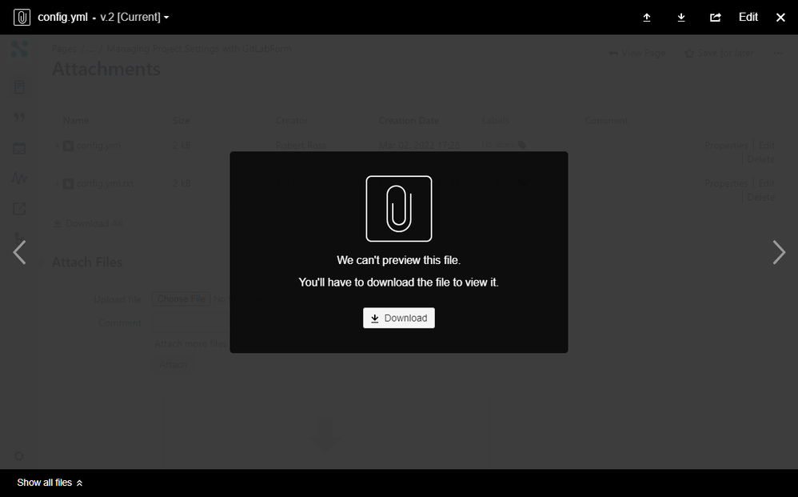Expand the dimmed config.yml.txt row

pos(57,183)
